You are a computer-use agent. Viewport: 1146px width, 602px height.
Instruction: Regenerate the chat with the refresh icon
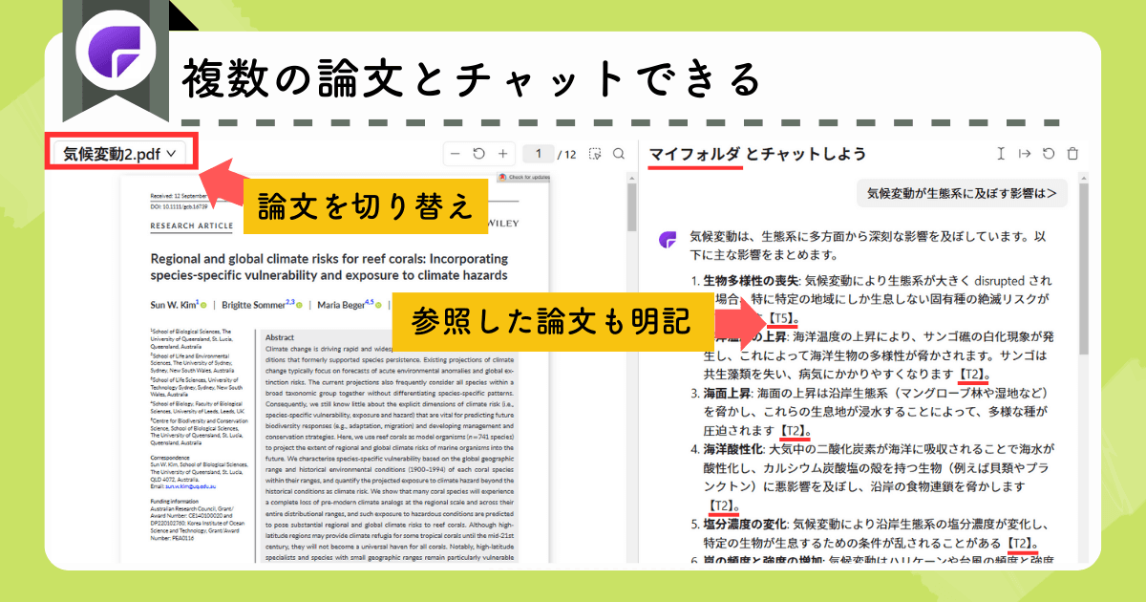coord(1049,154)
